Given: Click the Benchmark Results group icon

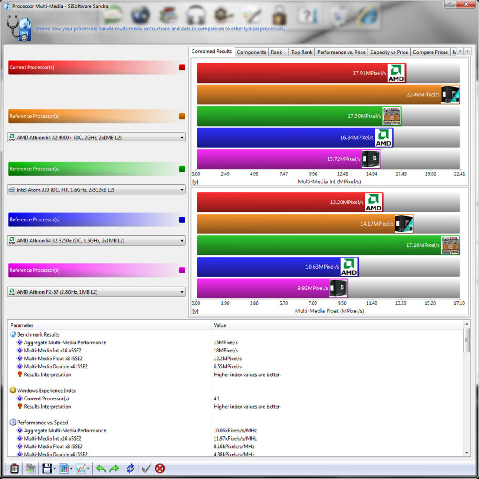Looking at the screenshot, I should 13,334.
